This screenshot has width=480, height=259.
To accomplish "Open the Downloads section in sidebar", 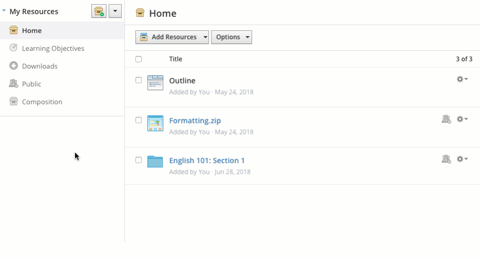I will pyautogui.click(x=40, y=66).
